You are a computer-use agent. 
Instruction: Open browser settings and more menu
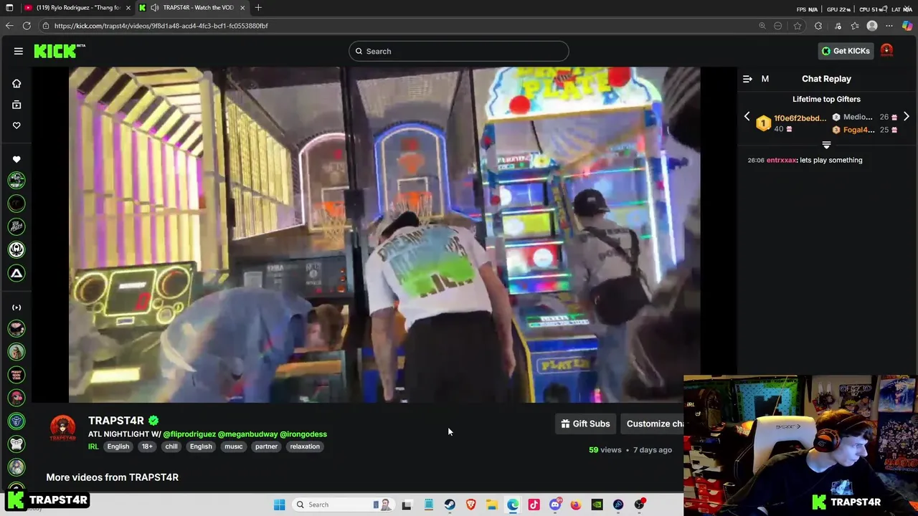[x=889, y=26]
